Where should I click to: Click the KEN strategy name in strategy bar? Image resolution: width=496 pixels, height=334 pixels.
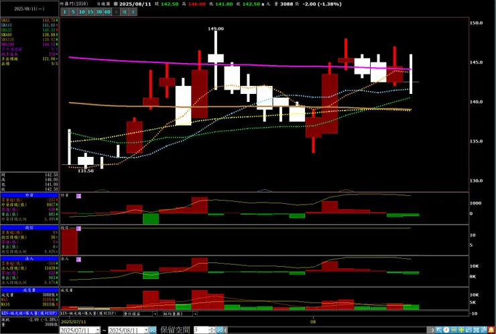88,313
